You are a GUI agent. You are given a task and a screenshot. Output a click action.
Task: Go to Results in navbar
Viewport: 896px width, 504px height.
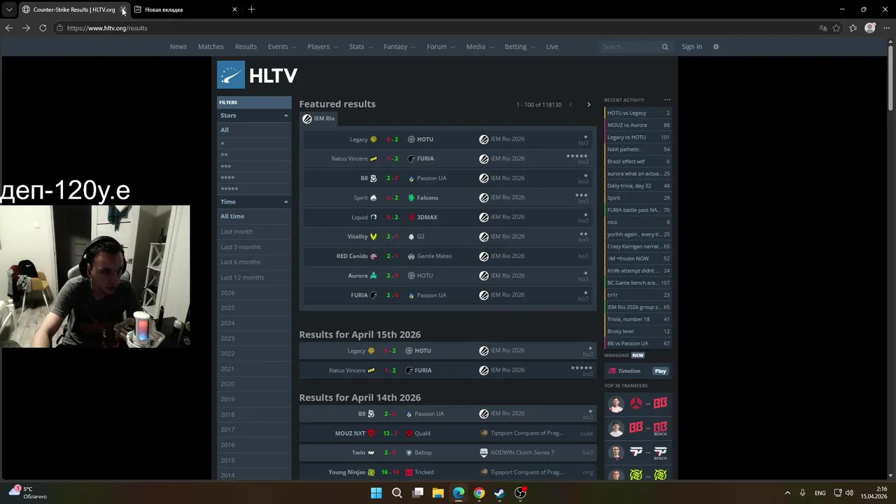pos(246,47)
